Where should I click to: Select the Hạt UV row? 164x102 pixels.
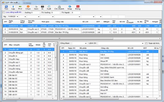[x=109, y=94]
